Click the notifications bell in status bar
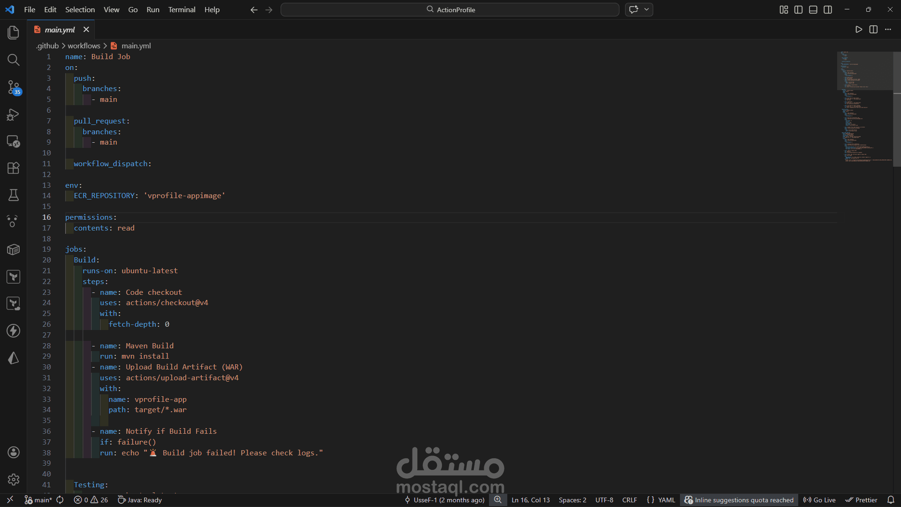This screenshot has width=901, height=507. tap(891, 500)
